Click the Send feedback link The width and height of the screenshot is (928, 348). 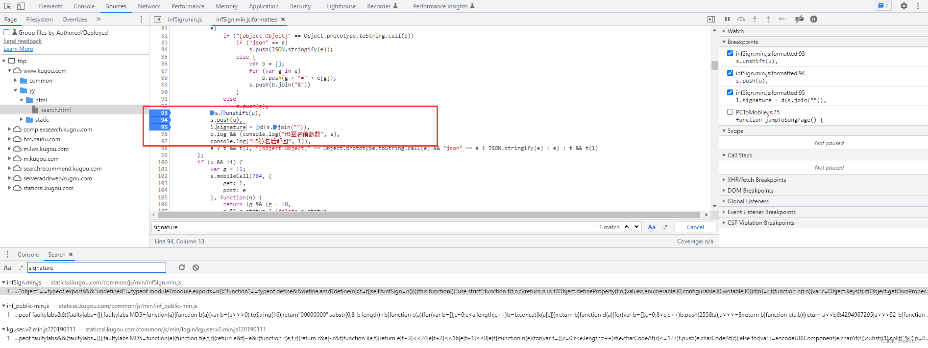pyautogui.click(x=23, y=41)
